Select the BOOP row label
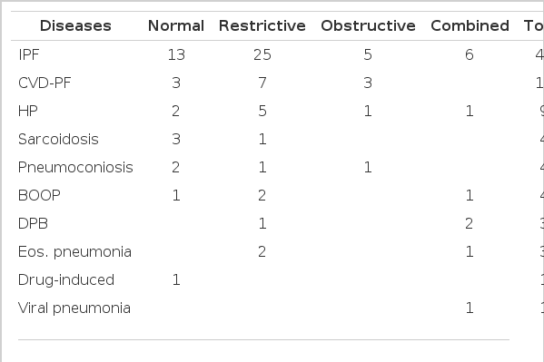Viewport: 544px width, 362px height. click(x=39, y=195)
